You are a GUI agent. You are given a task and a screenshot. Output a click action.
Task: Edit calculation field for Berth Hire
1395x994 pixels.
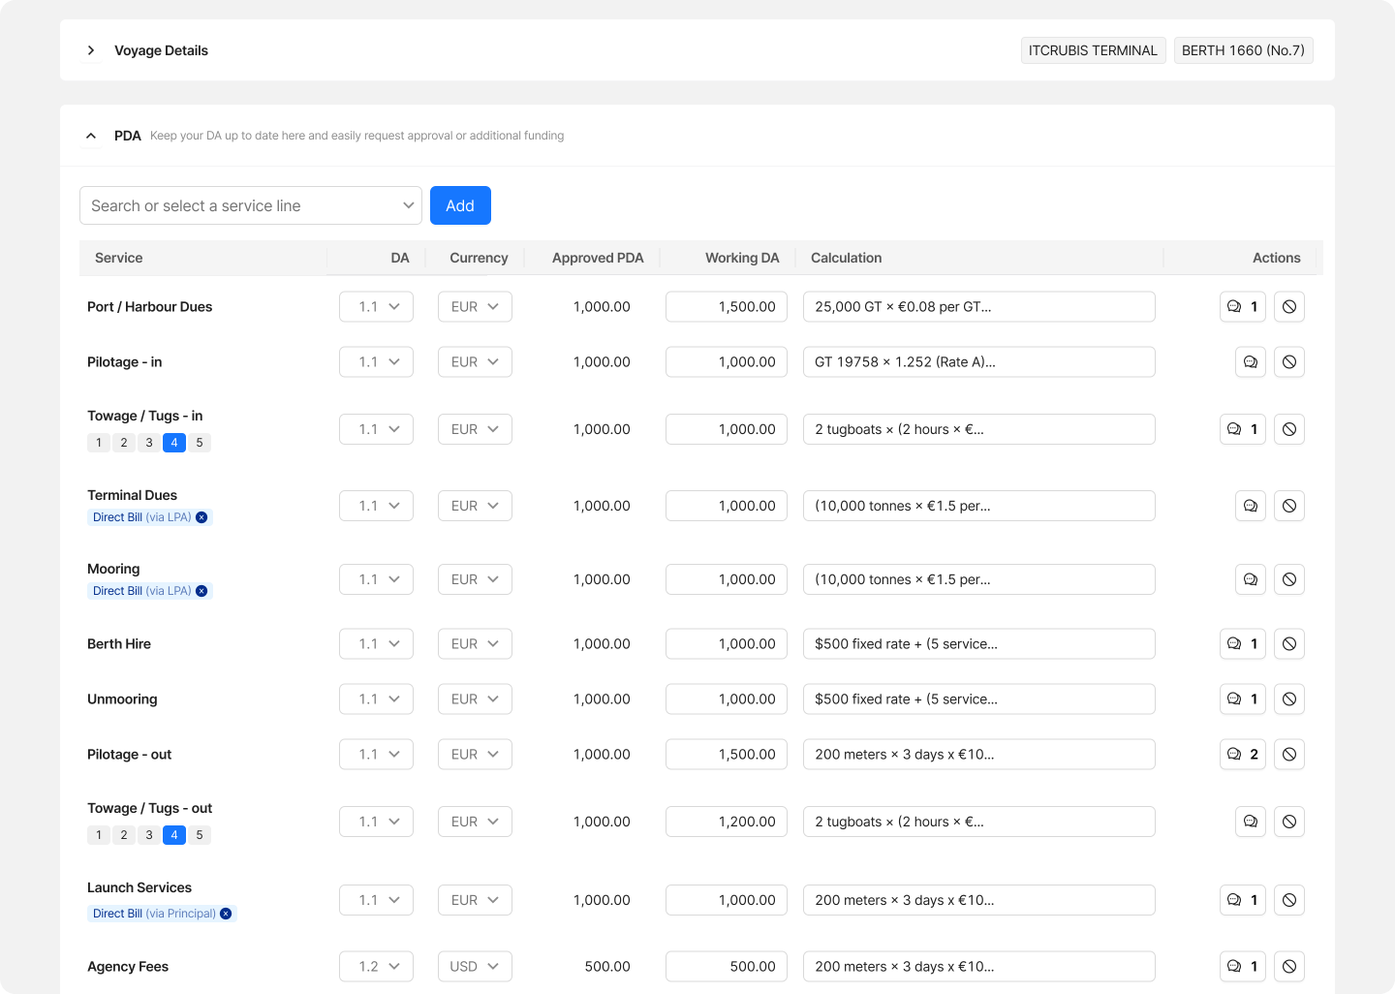click(979, 644)
